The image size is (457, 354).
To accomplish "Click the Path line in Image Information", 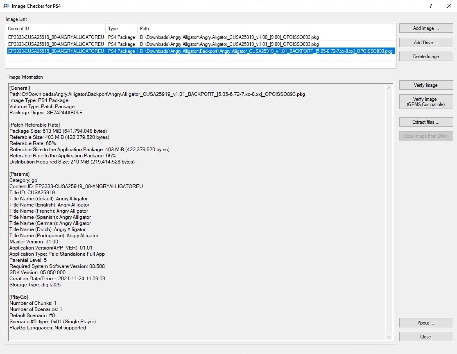I will tap(157, 94).
